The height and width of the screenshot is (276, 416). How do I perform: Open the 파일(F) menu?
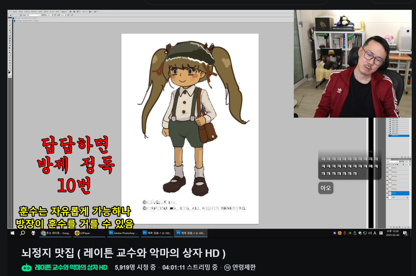[x=15, y=12]
